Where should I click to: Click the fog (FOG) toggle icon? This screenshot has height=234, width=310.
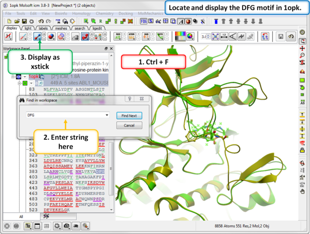tap(144, 22)
